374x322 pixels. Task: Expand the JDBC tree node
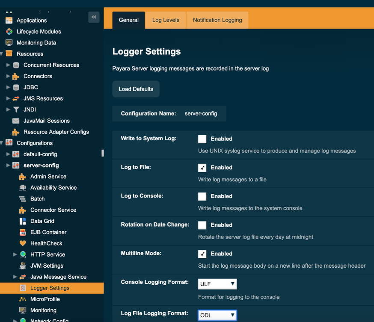tap(8, 87)
